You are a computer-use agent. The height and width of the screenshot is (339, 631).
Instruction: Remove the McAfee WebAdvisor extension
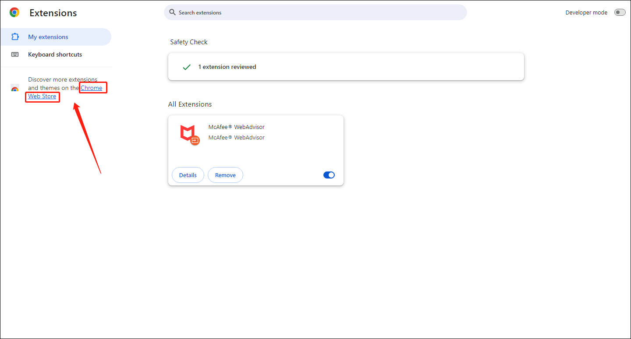[x=225, y=175]
